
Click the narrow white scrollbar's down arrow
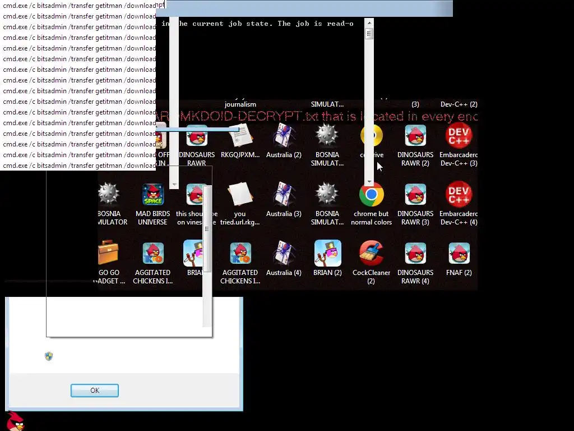coord(174,185)
